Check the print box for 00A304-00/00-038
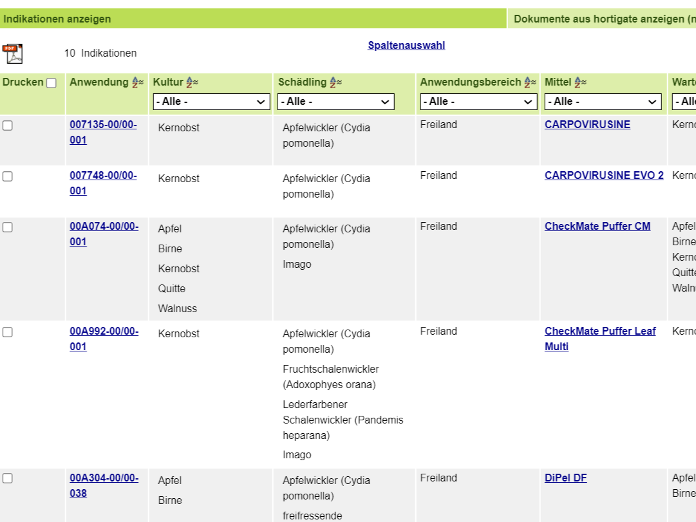The width and height of the screenshot is (696, 522). 8,478
